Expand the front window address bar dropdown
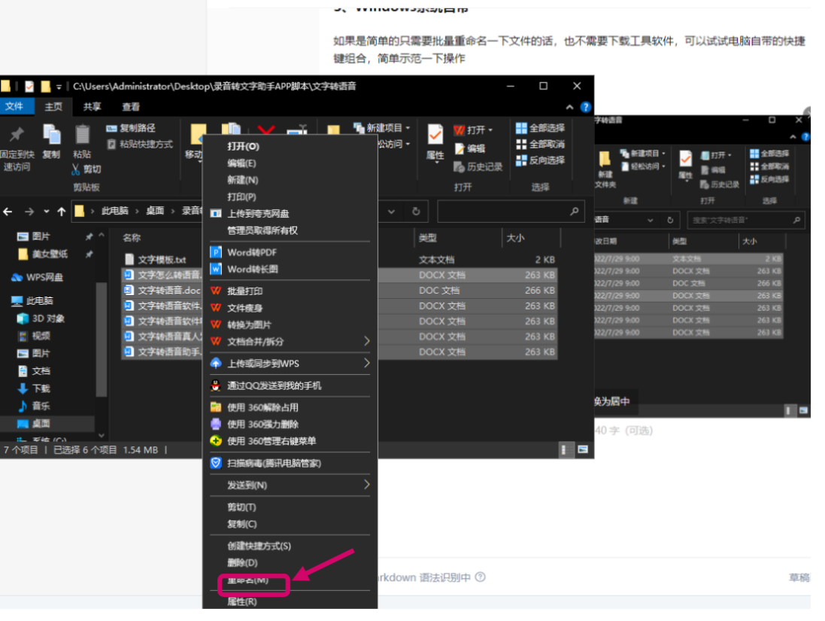Viewport: 825px width, 621px height. click(392, 212)
